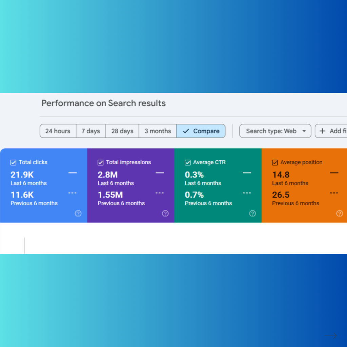Image resolution: width=347 pixels, height=347 pixels.
Task: Click the checkmark icon in Compare
Action: click(x=186, y=131)
